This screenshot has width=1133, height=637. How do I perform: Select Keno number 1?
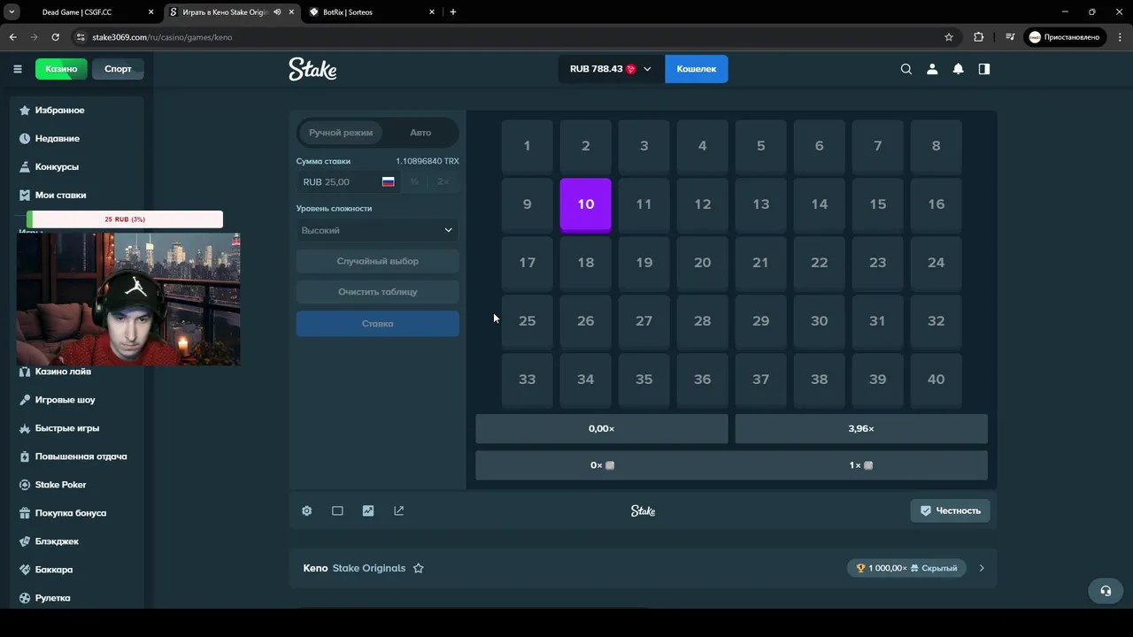click(527, 147)
